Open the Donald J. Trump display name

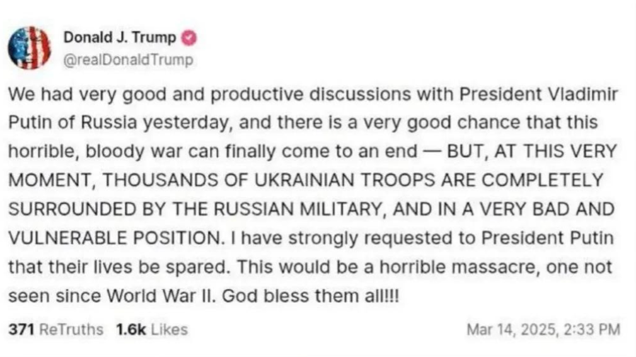120,37
